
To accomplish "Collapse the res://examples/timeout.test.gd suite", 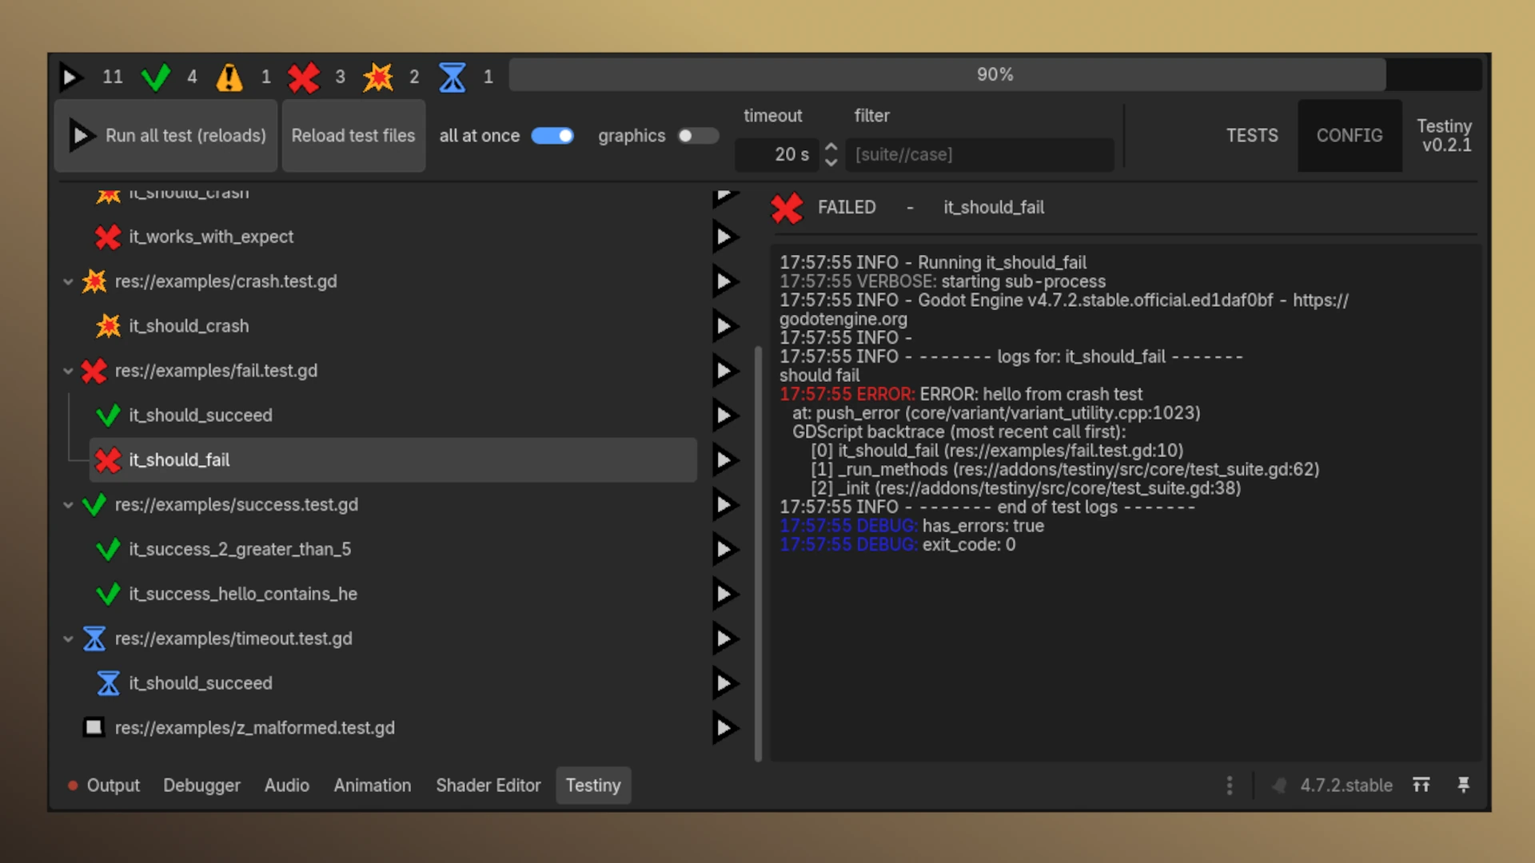I will 68,639.
